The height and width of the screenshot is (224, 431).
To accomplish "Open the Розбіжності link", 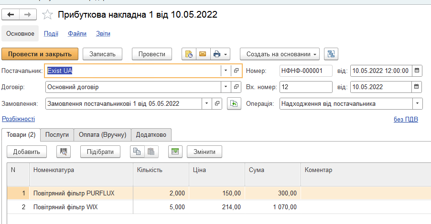I will (x=19, y=119).
